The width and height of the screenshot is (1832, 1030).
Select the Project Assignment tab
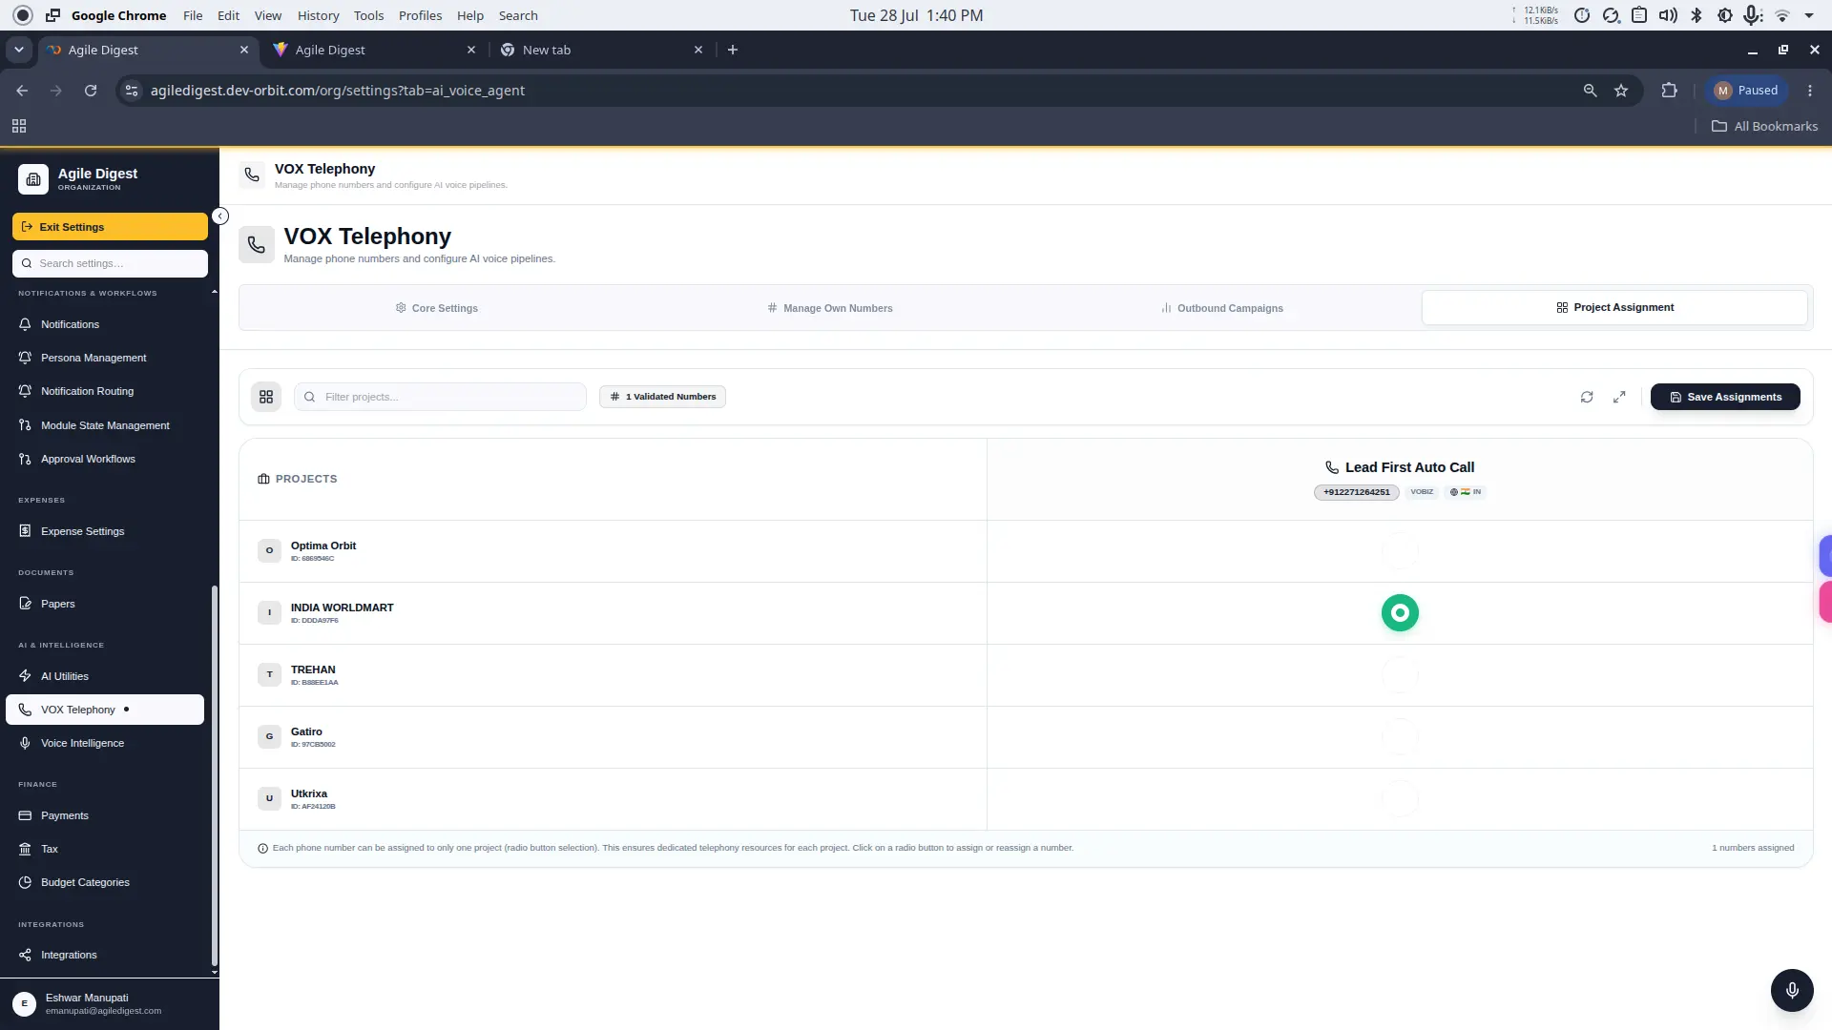[1614, 308]
